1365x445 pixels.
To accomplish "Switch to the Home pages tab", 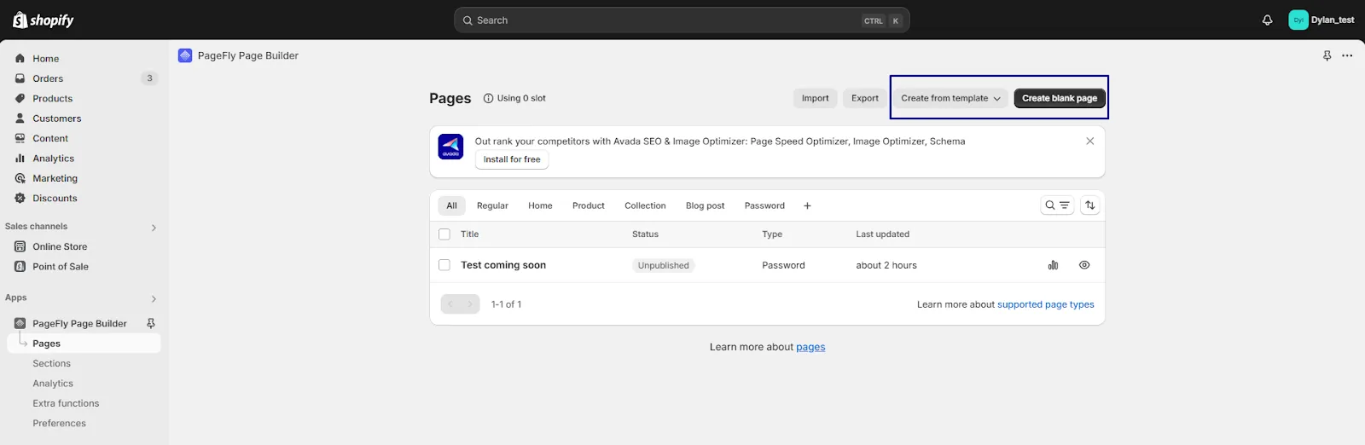I will click(540, 205).
